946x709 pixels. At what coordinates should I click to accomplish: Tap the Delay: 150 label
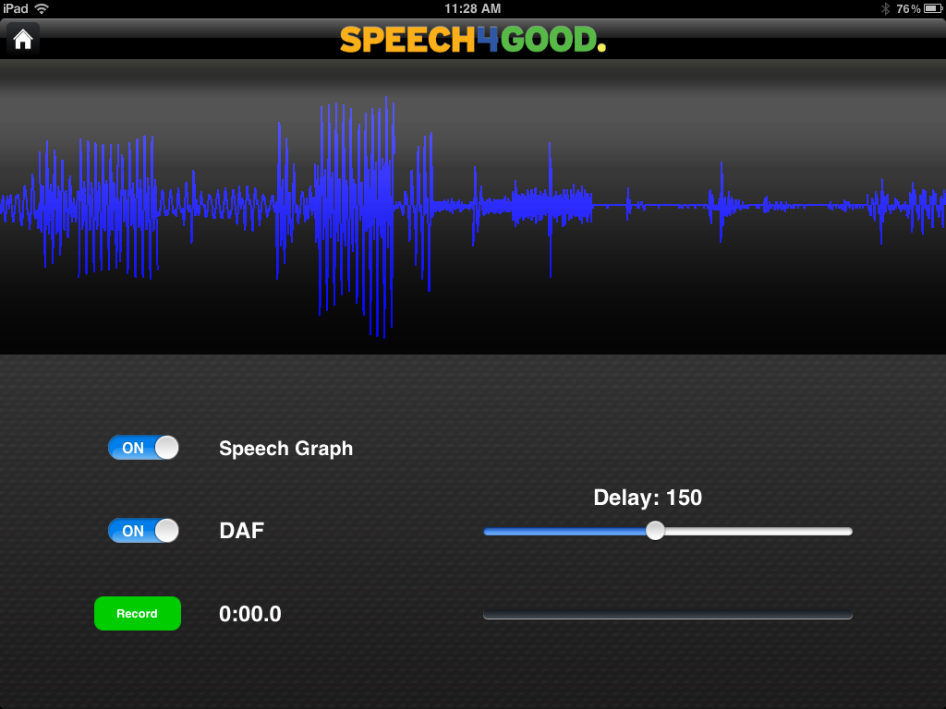(648, 498)
